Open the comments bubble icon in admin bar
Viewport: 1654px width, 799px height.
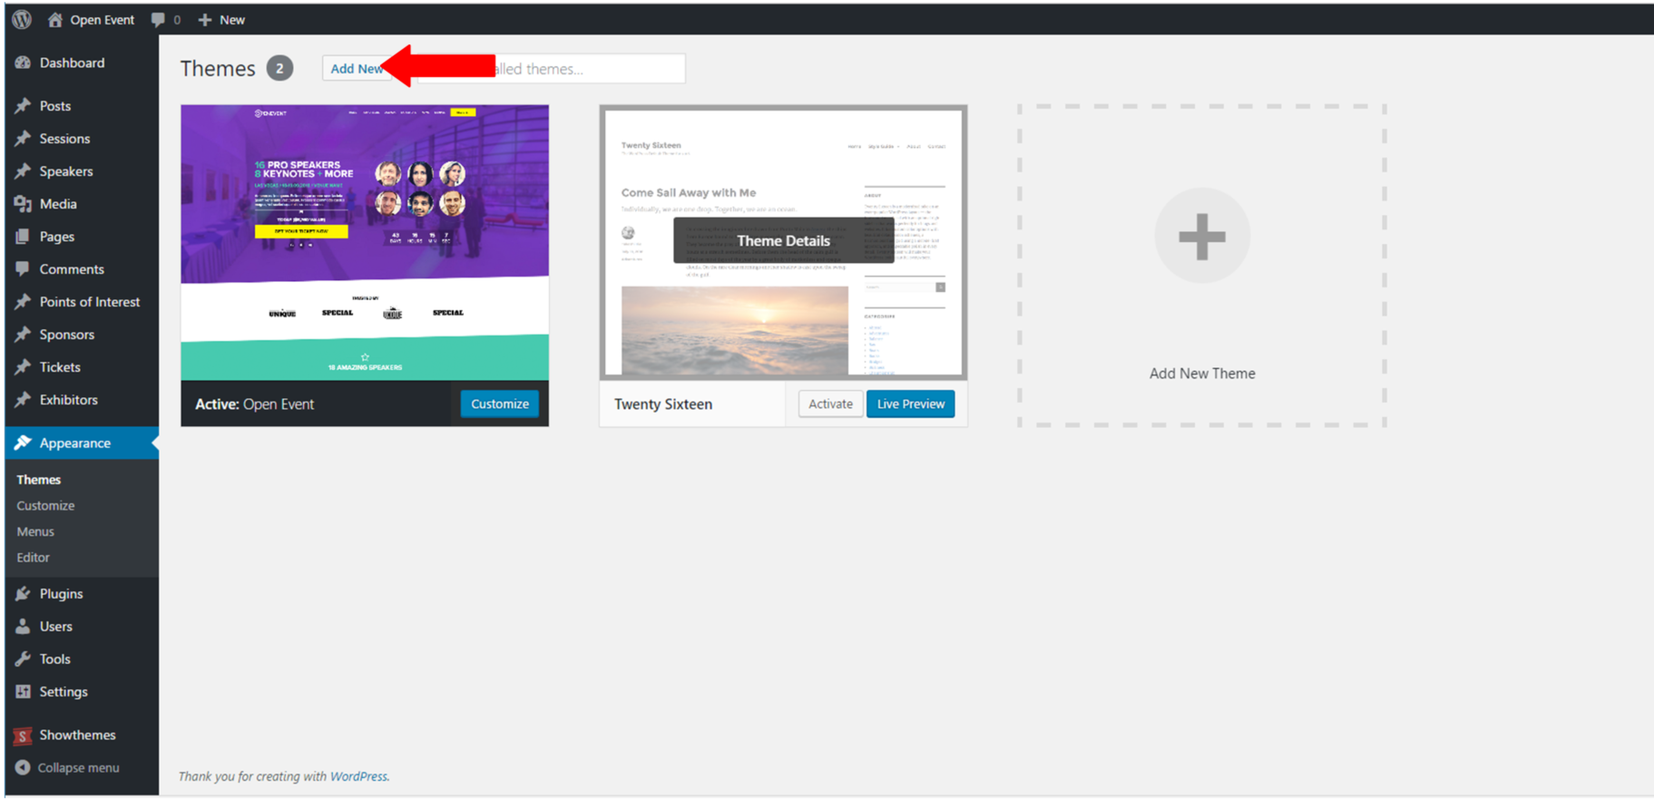pyautogui.click(x=158, y=19)
